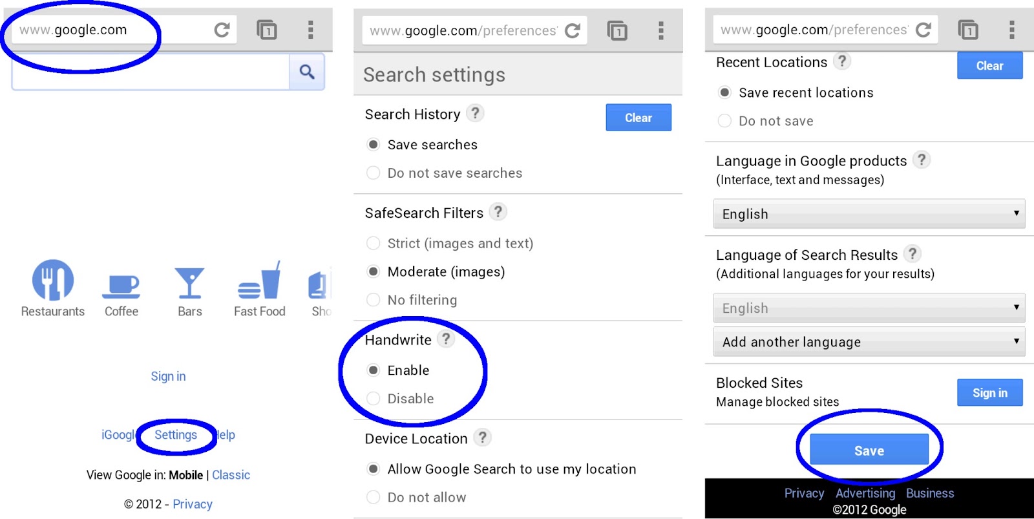Switch to Classic Google view
This screenshot has height=519, width=1034.
[231, 475]
